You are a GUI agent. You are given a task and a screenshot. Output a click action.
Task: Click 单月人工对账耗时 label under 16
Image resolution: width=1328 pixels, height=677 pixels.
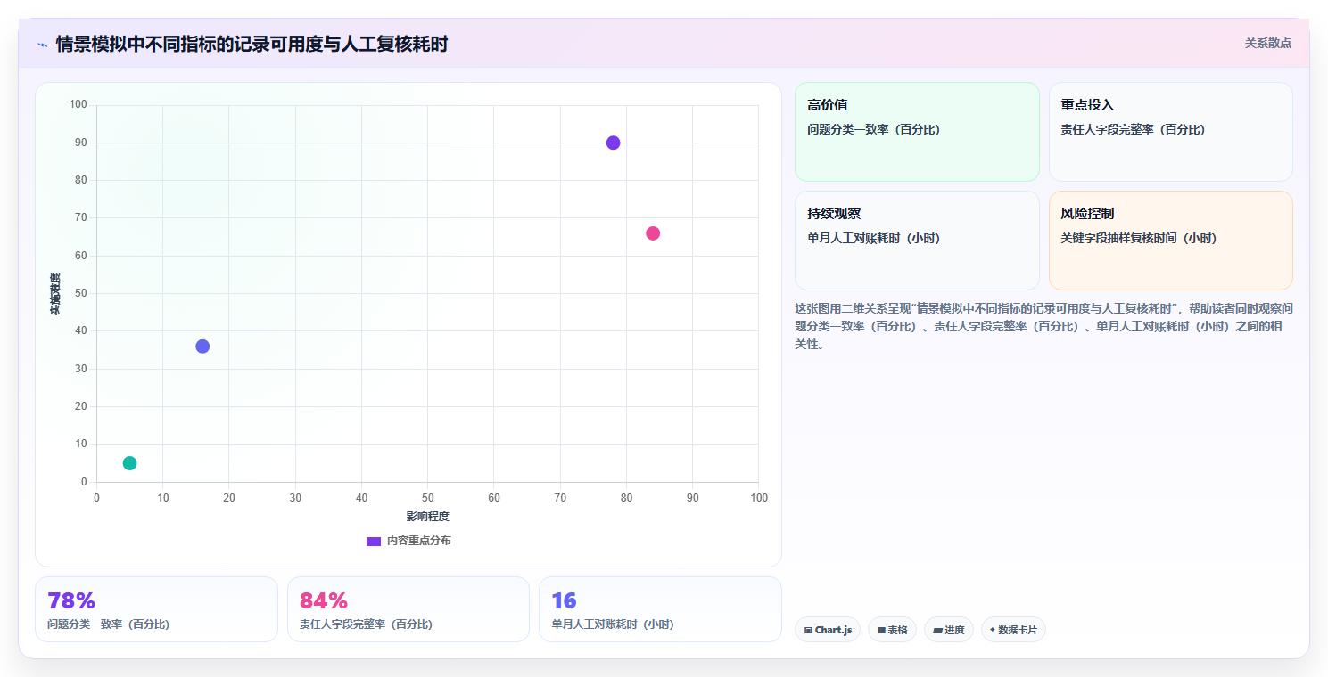[x=613, y=624]
